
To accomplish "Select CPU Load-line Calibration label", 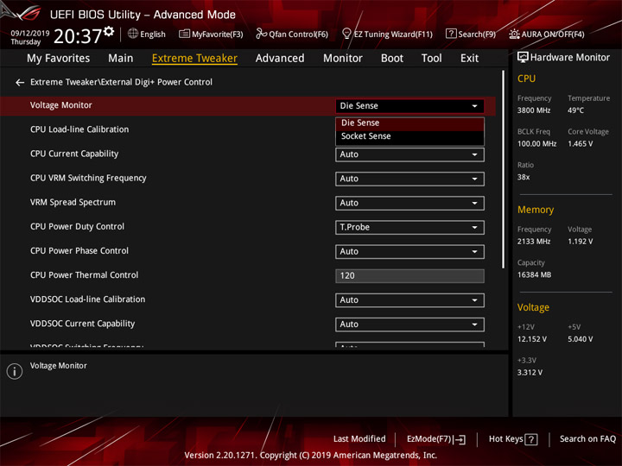I will [x=79, y=129].
